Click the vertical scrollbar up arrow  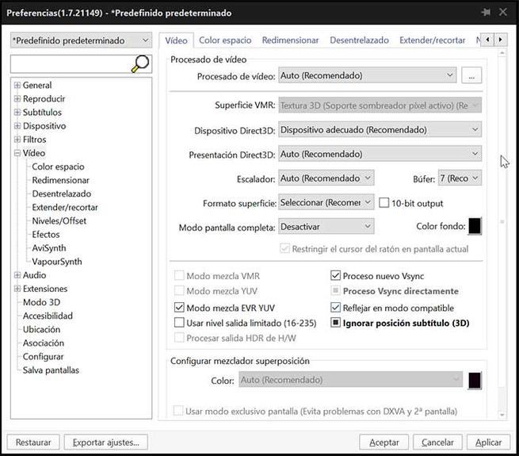[x=502, y=53]
